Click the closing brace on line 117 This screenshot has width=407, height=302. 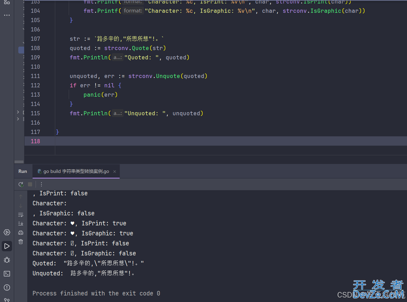tap(57, 132)
